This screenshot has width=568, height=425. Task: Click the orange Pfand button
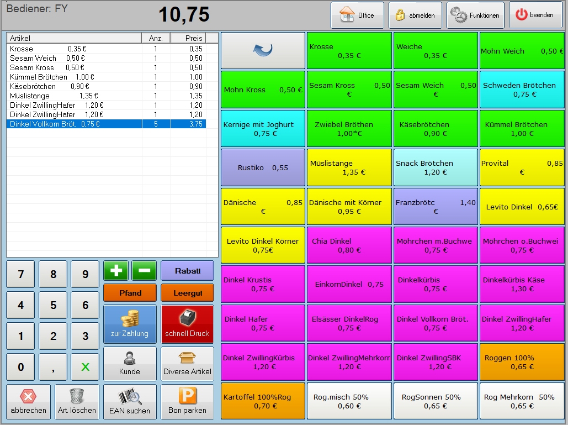coord(130,293)
